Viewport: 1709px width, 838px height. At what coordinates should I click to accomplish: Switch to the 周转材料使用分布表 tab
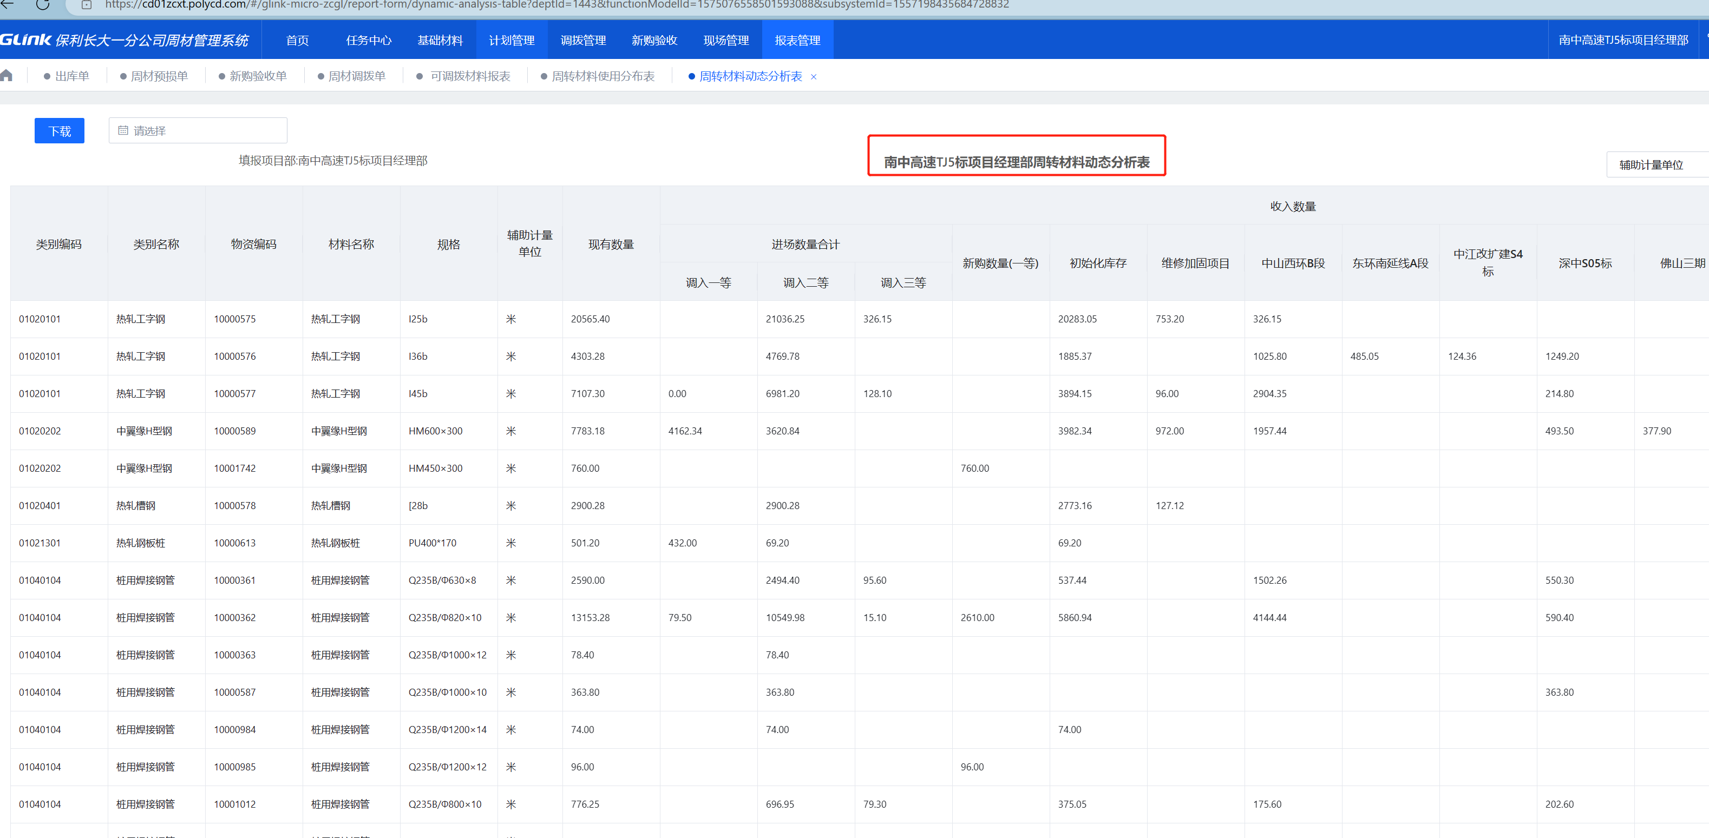coord(598,76)
